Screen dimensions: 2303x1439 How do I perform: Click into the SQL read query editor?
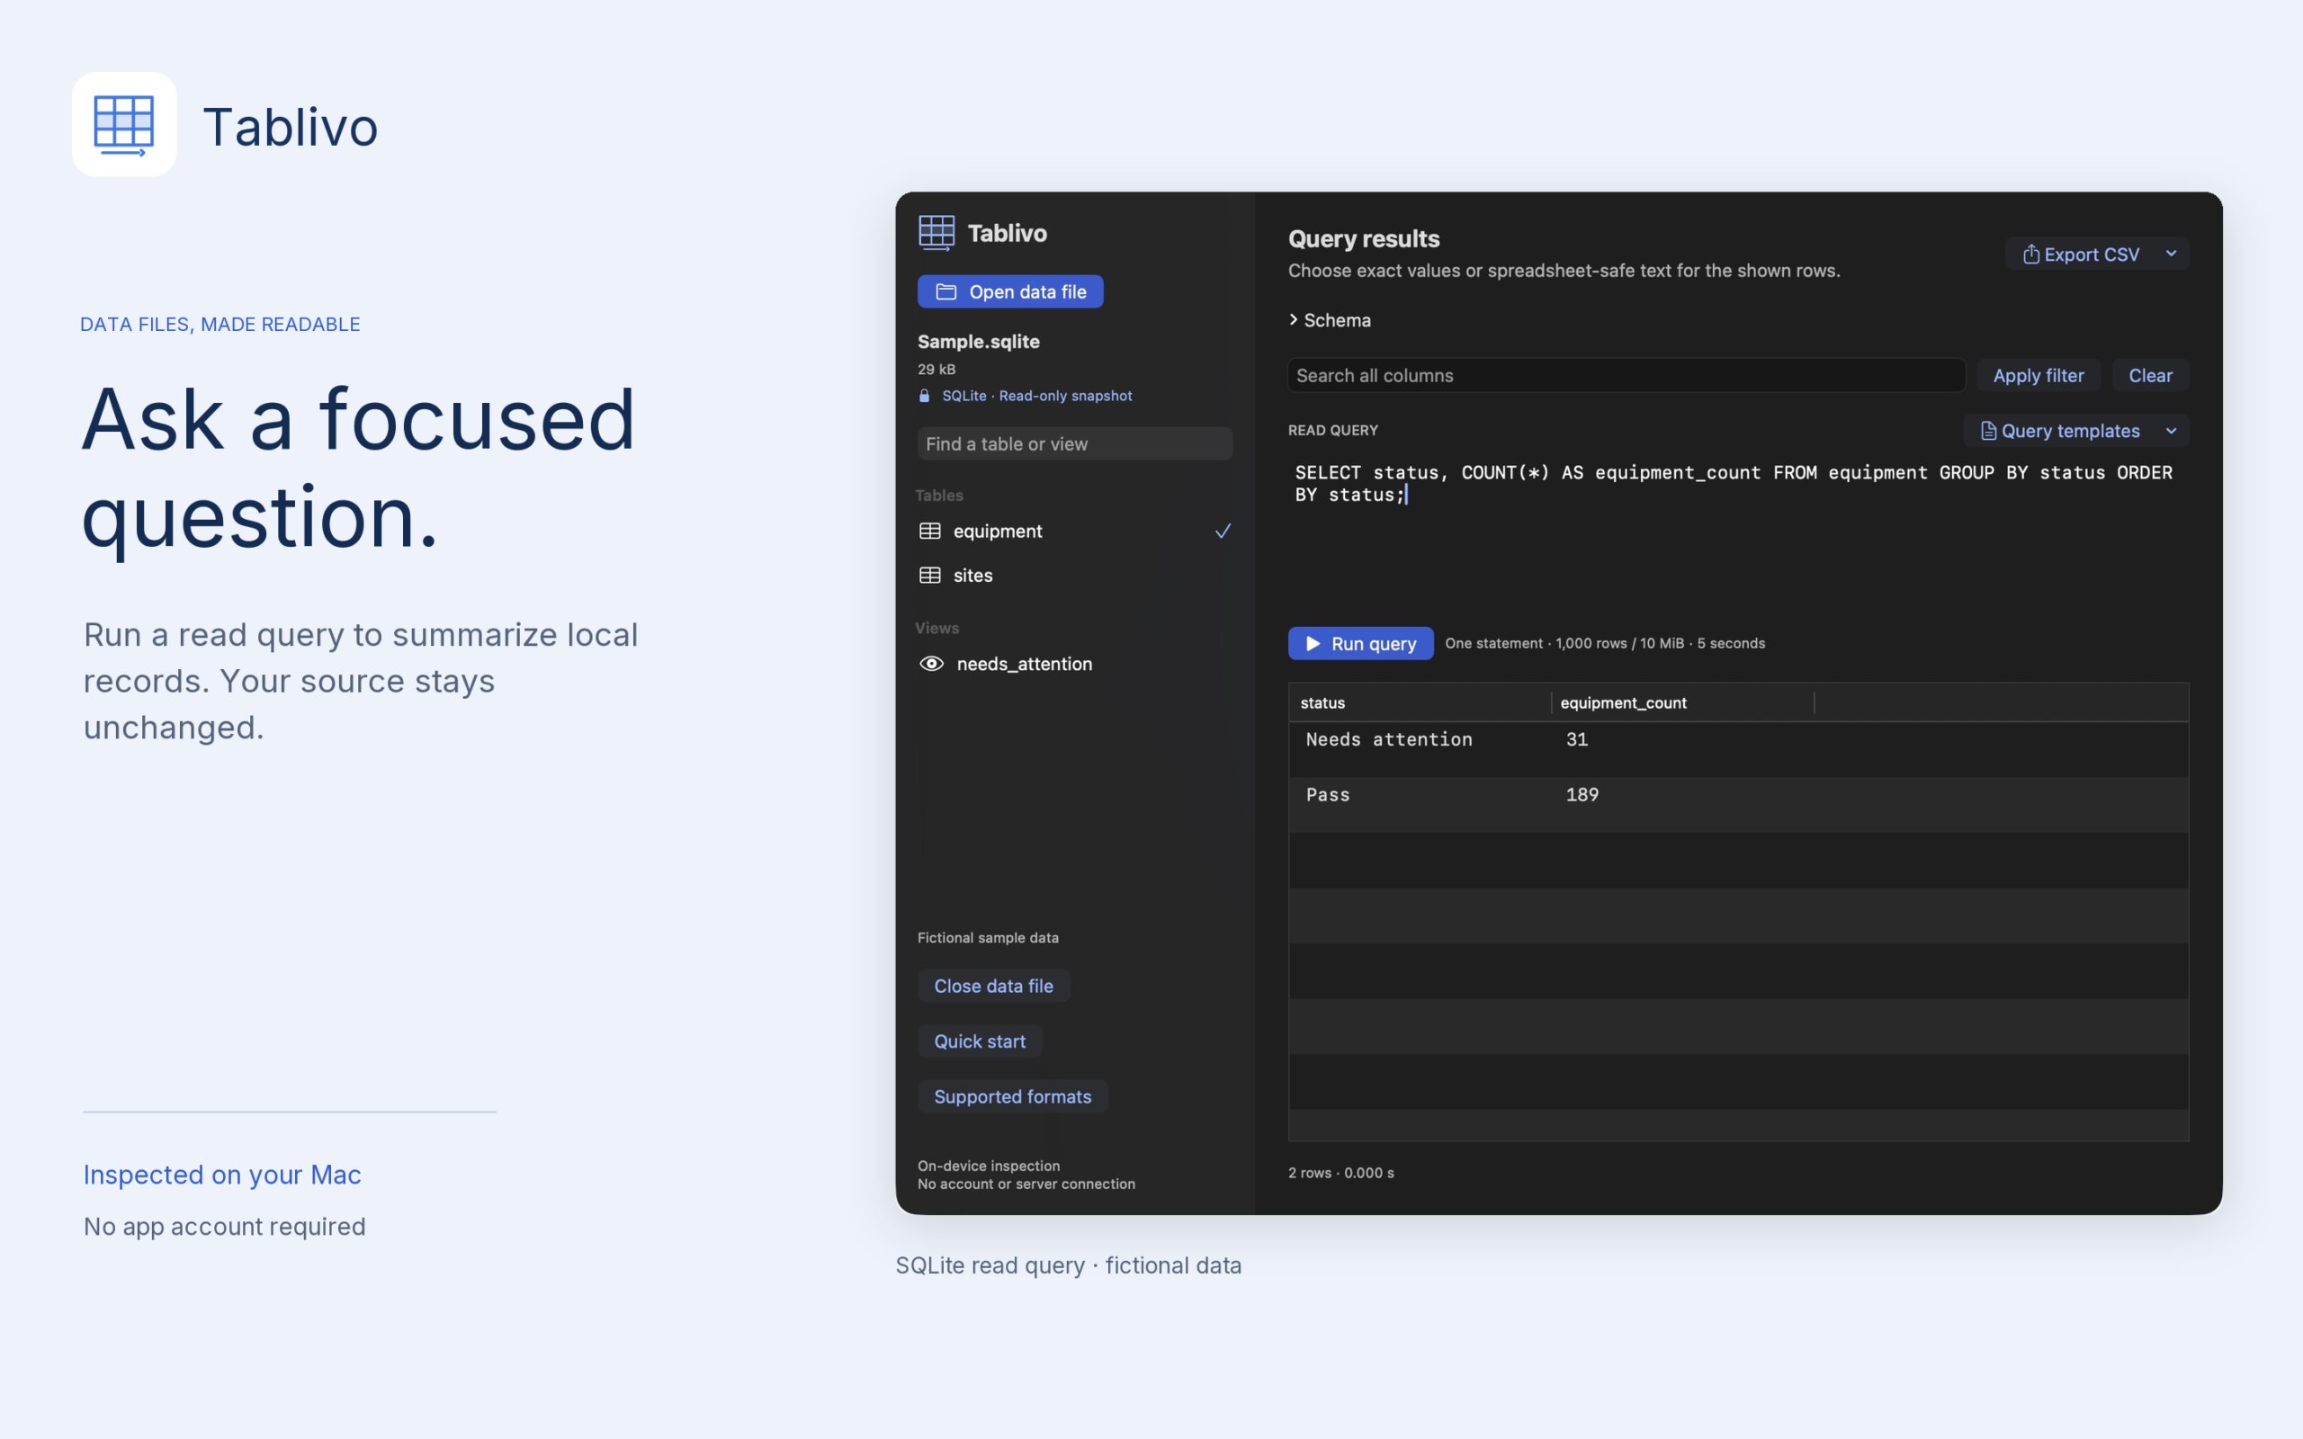1738,533
